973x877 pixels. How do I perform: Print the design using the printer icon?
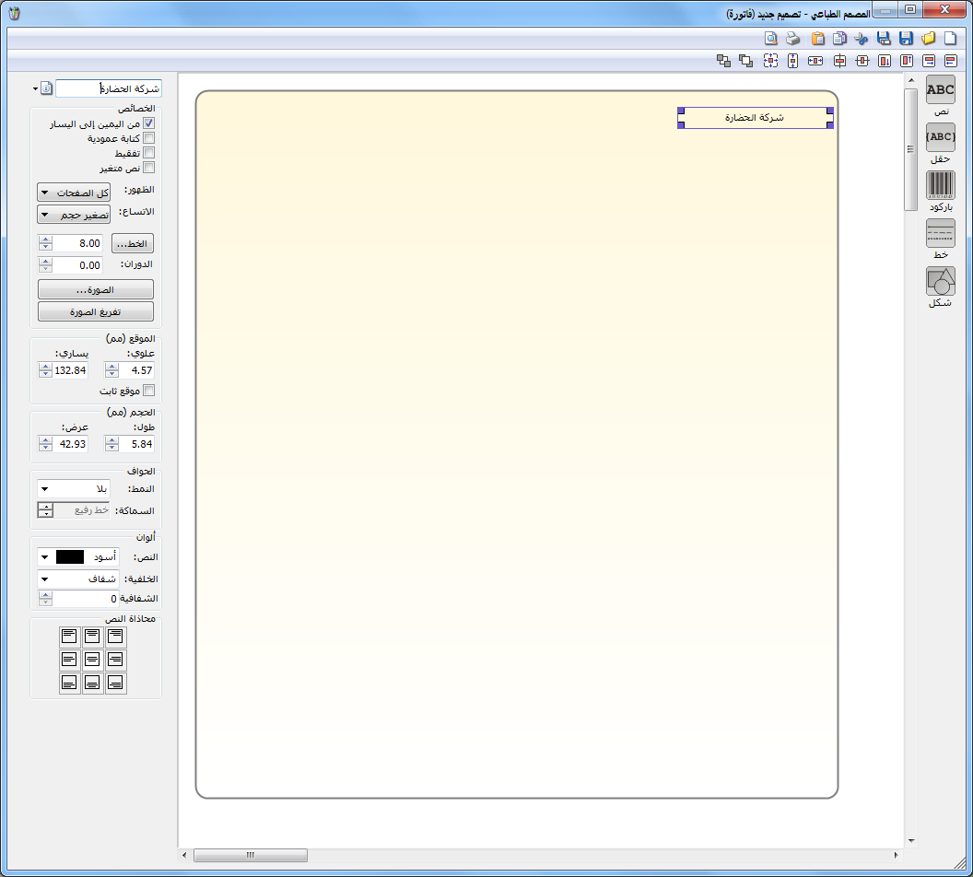coord(793,39)
